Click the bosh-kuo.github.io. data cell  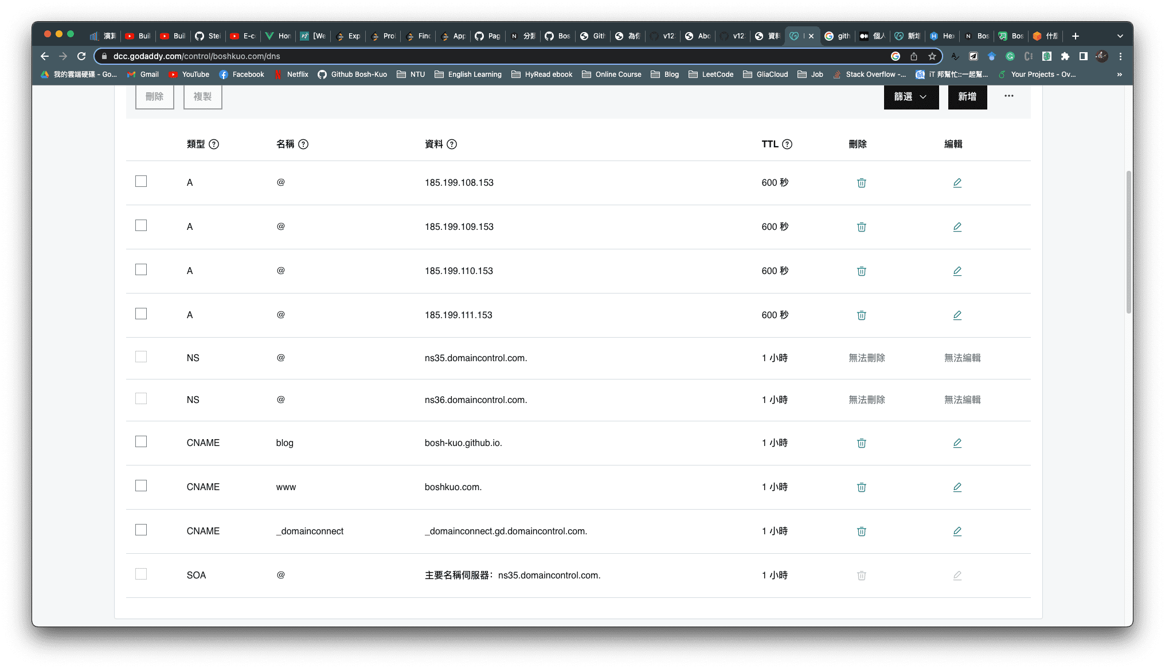coord(463,443)
